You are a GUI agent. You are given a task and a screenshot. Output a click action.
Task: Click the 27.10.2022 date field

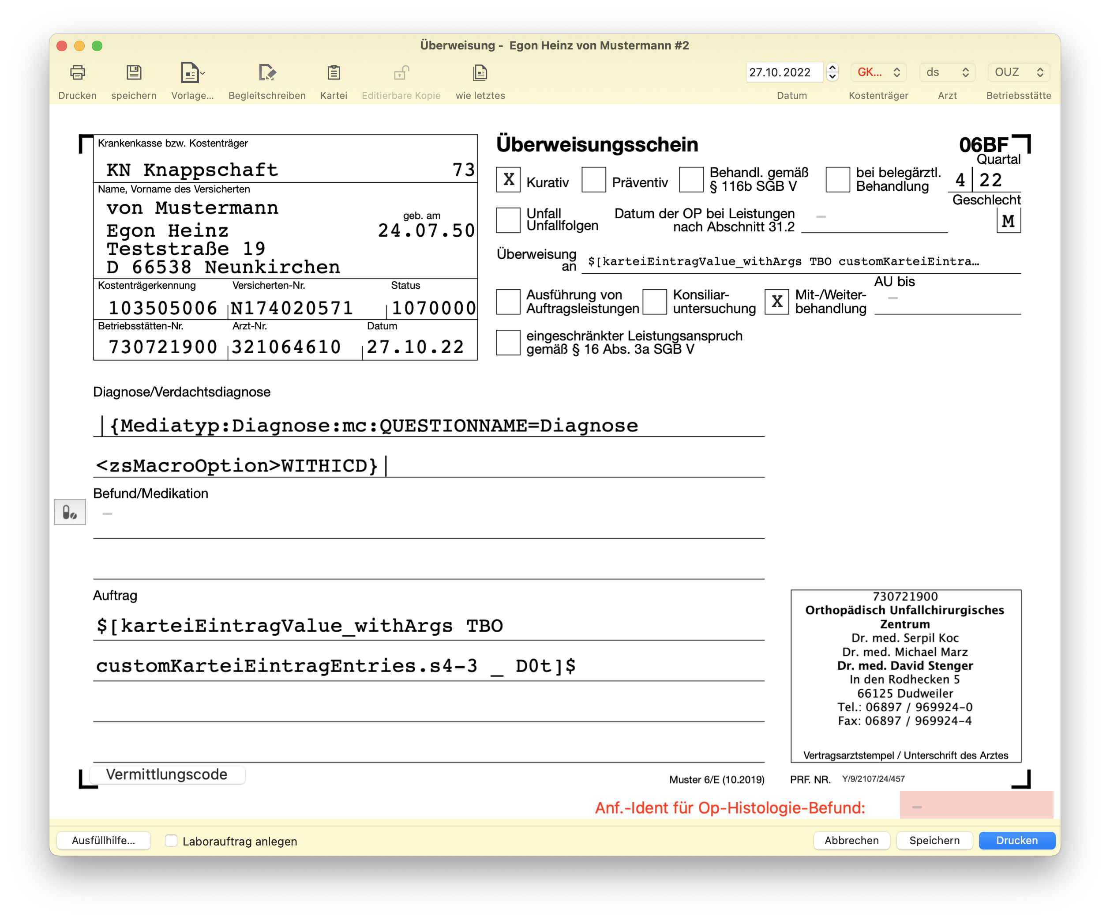click(x=784, y=72)
